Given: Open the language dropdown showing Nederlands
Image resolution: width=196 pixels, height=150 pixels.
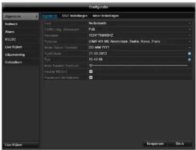Looking at the screenshot, I should point(140,23).
